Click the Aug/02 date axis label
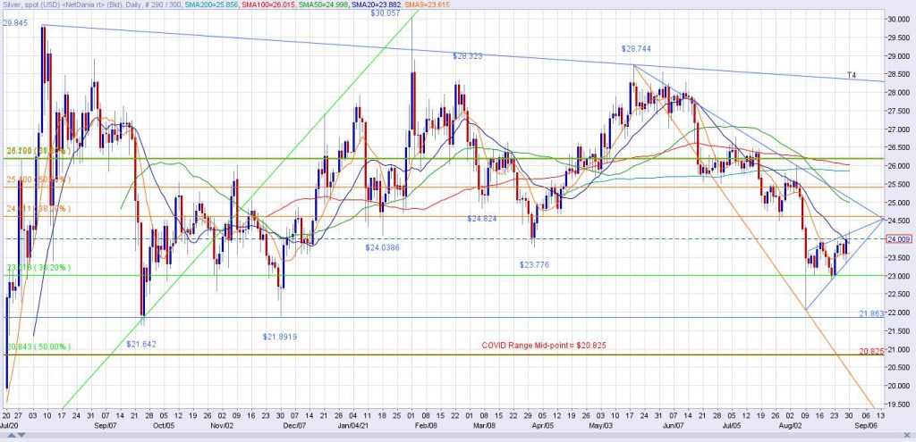916x442 pixels. point(790,426)
